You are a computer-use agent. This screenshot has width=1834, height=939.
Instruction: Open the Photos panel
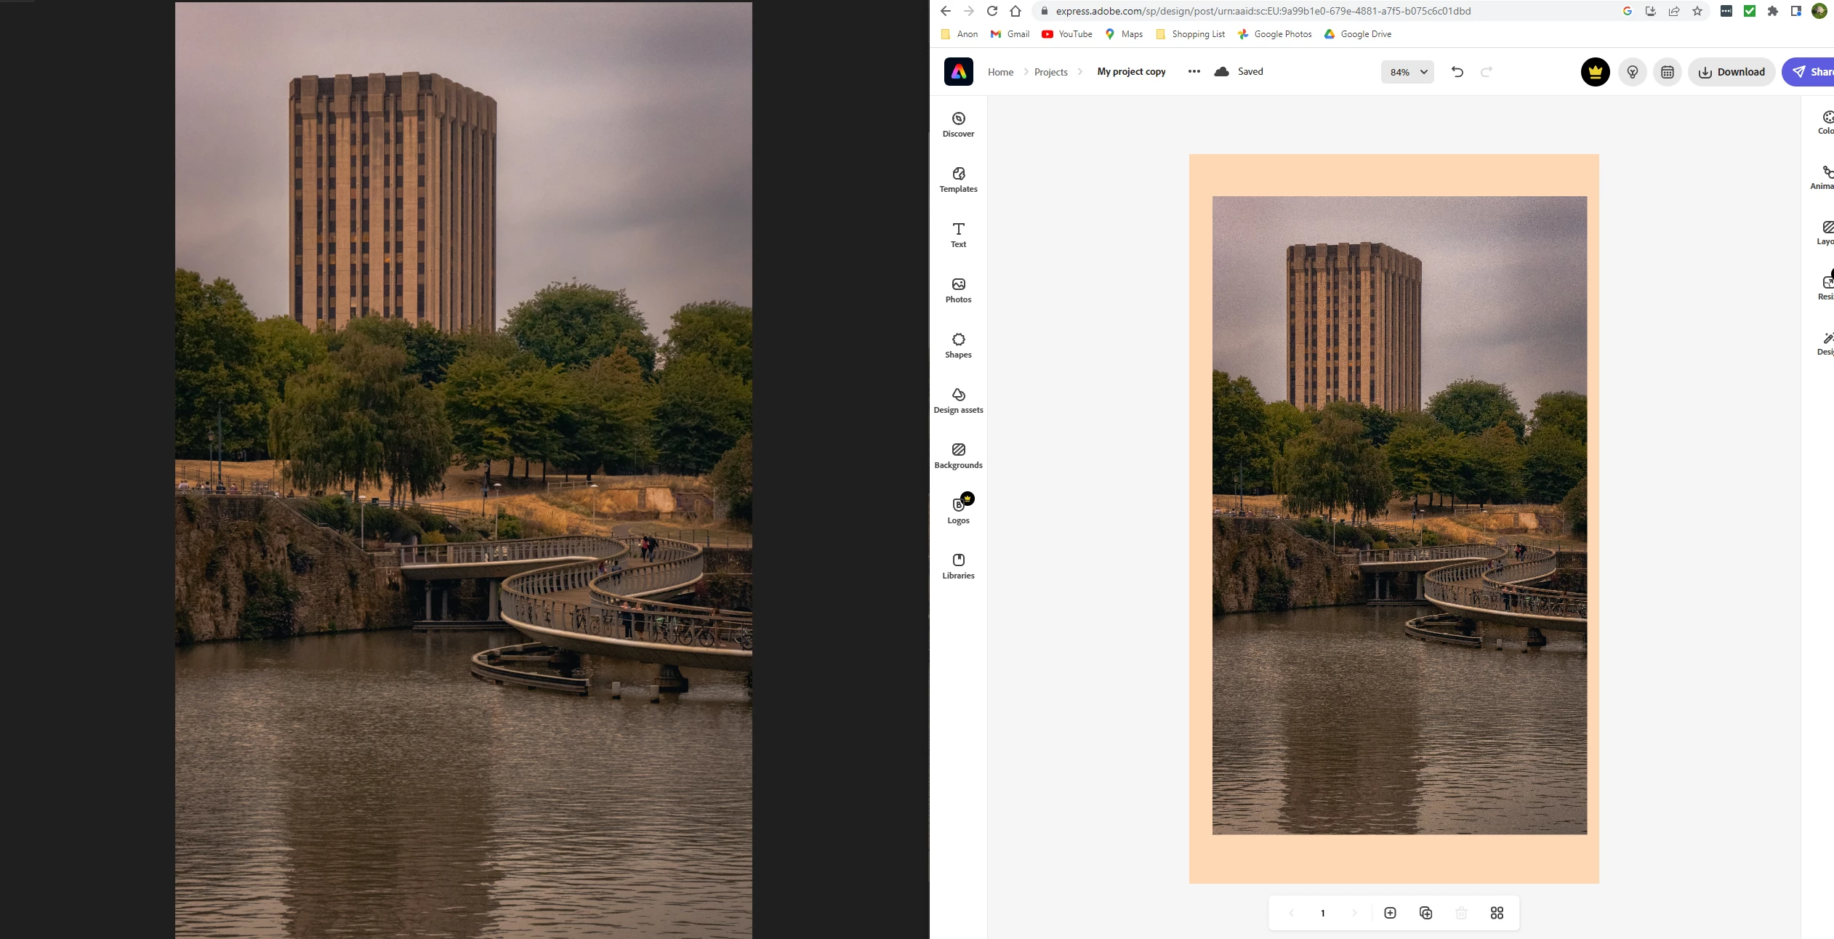click(x=958, y=290)
